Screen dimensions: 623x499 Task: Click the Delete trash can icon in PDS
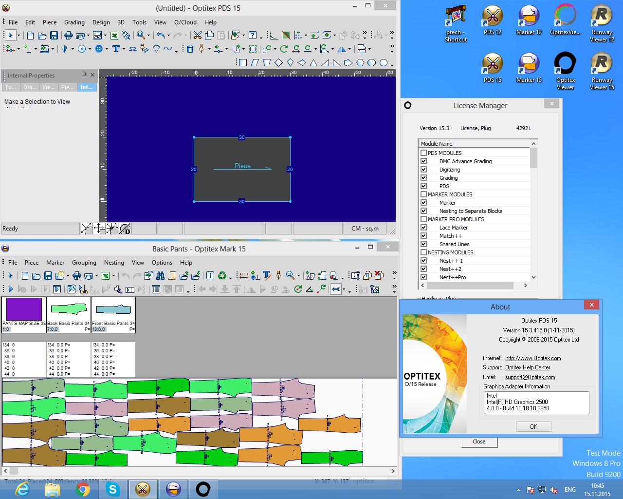(x=190, y=49)
